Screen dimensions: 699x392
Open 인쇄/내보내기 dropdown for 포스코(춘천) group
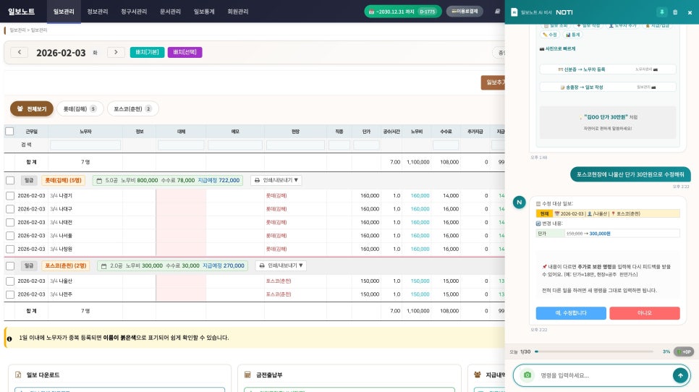(281, 265)
